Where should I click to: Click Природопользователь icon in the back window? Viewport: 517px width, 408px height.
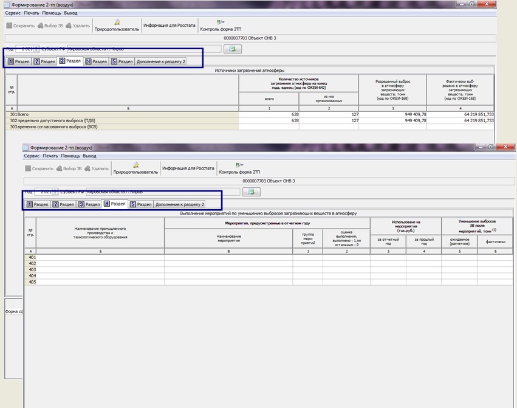(x=117, y=22)
